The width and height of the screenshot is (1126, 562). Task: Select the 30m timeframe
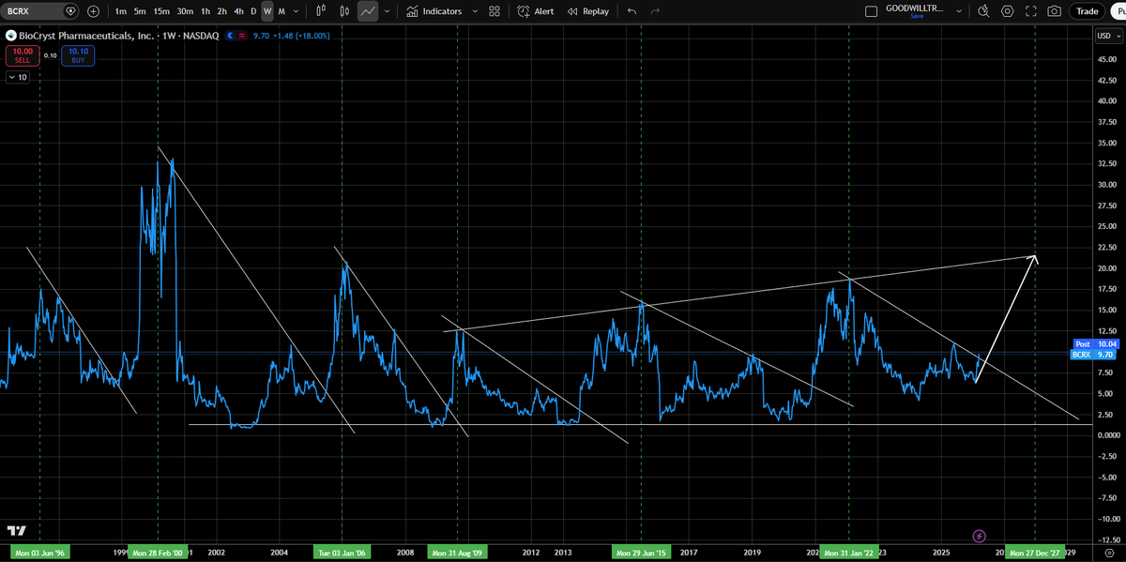click(x=185, y=11)
